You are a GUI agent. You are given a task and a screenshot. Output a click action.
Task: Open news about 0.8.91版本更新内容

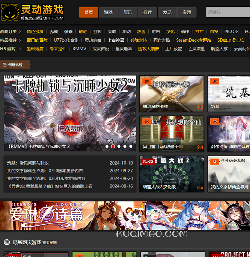[x=46, y=178]
